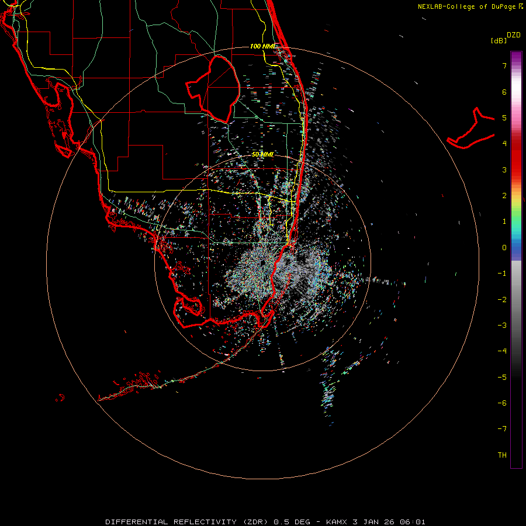Click the DIFFERENTIAL REFLECTIVITY (ZDR) caption text

pyautogui.click(x=187, y=522)
